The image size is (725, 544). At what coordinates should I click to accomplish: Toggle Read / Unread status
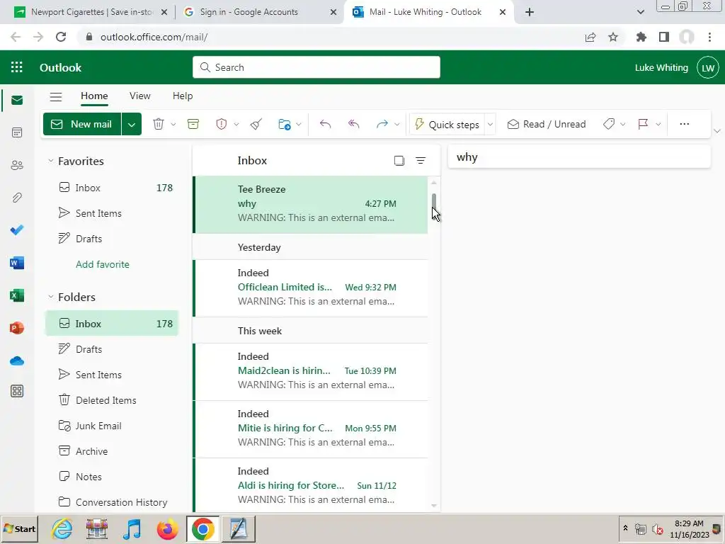coord(547,124)
